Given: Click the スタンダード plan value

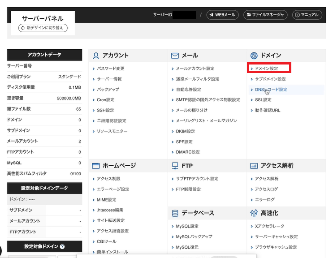Looking at the screenshot, I should (x=69, y=77).
